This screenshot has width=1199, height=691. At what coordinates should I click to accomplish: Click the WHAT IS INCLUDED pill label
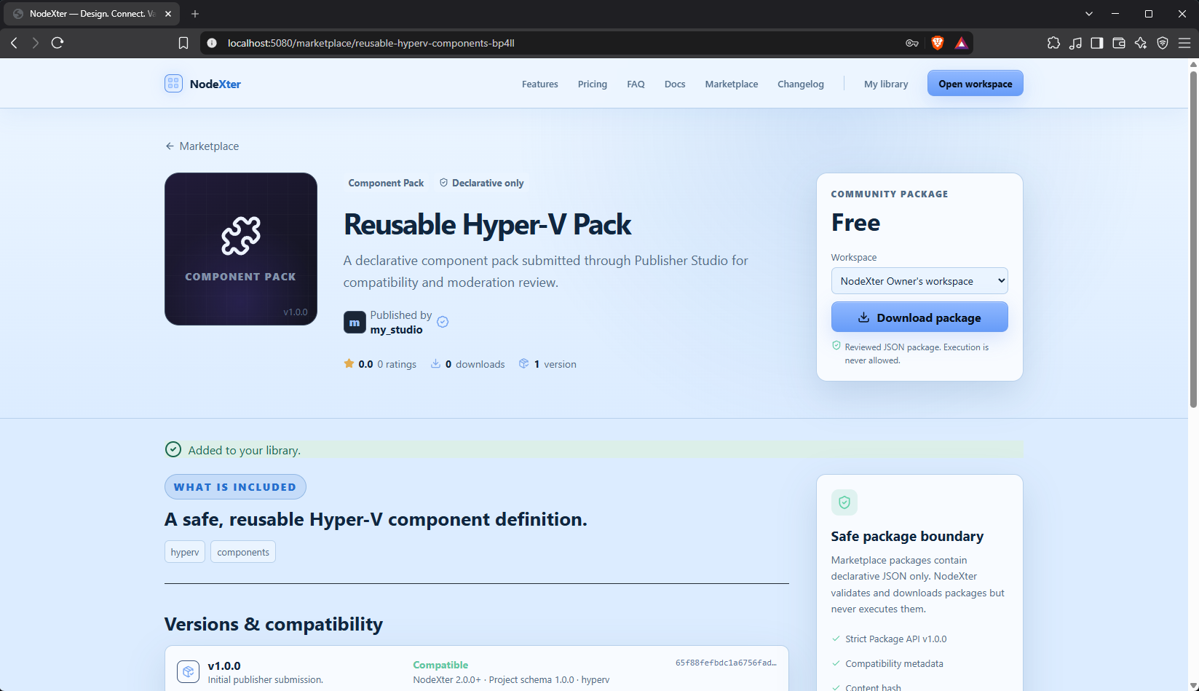tap(235, 487)
